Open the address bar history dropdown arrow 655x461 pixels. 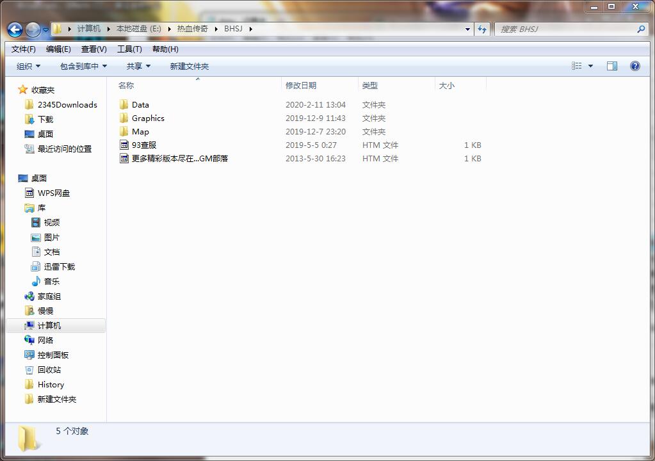tap(467, 29)
